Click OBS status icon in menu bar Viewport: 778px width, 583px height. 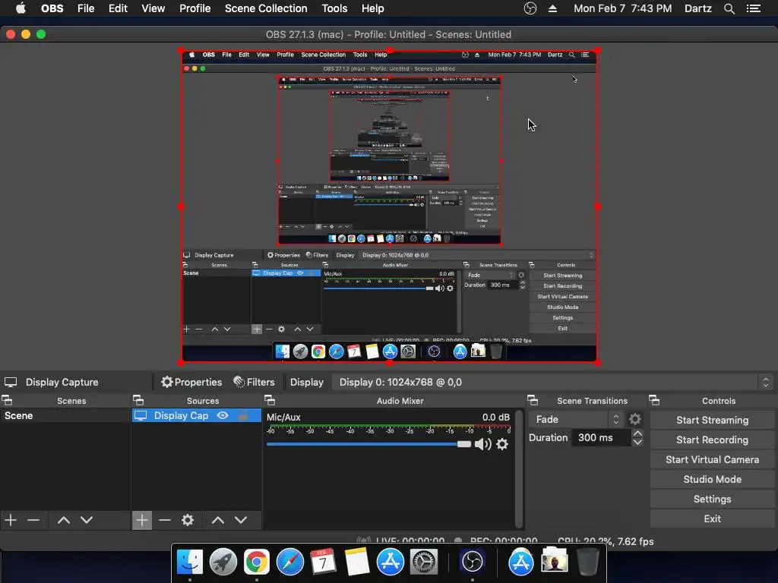pos(530,8)
